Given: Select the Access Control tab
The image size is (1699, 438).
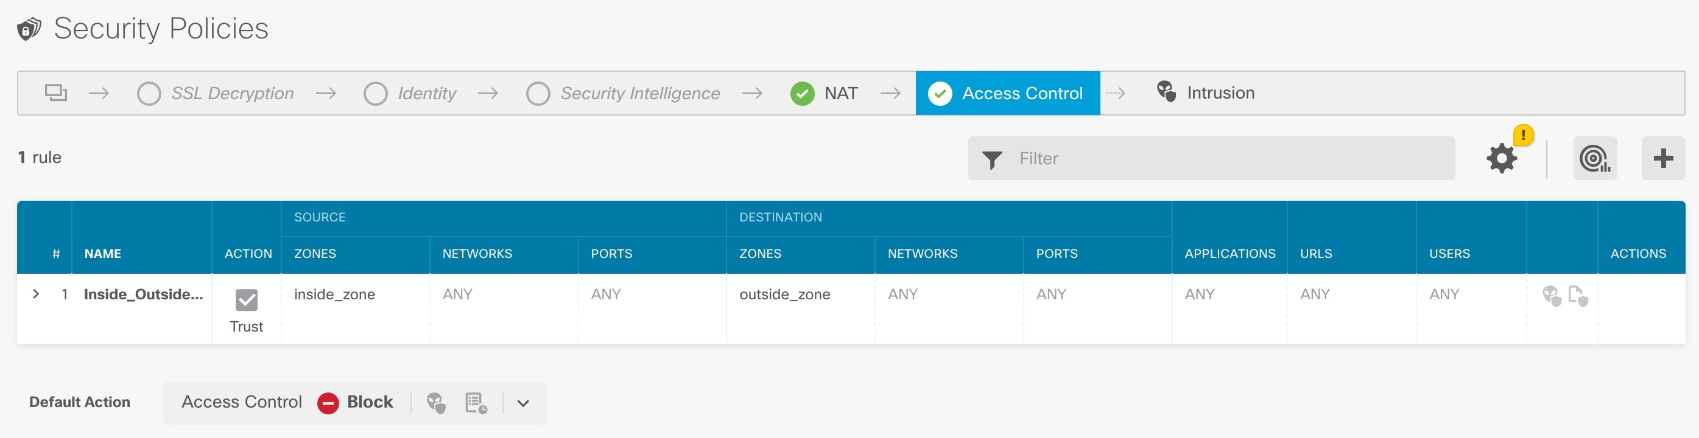Looking at the screenshot, I should 1007,94.
